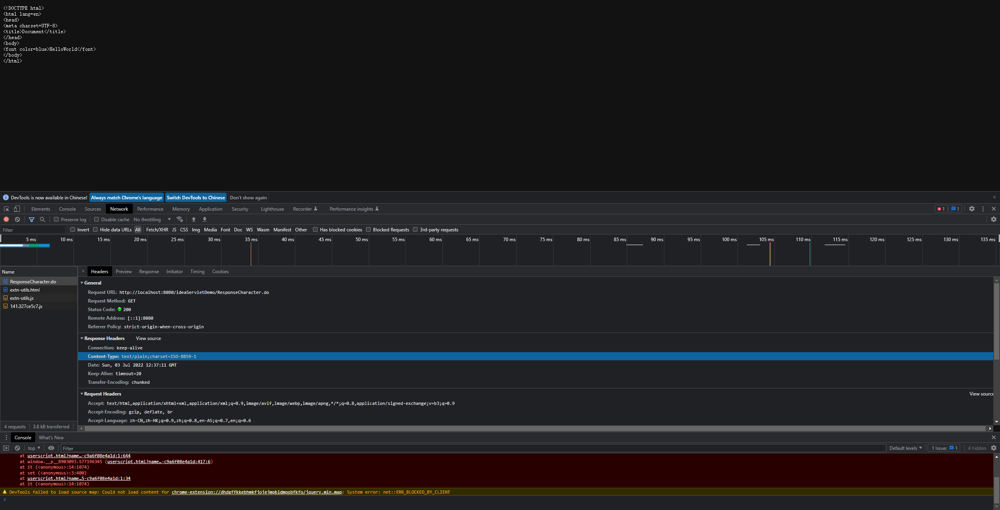Open Network panel settings gear
The width and height of the screenshot is (1000, 510).
click(994, 220)
